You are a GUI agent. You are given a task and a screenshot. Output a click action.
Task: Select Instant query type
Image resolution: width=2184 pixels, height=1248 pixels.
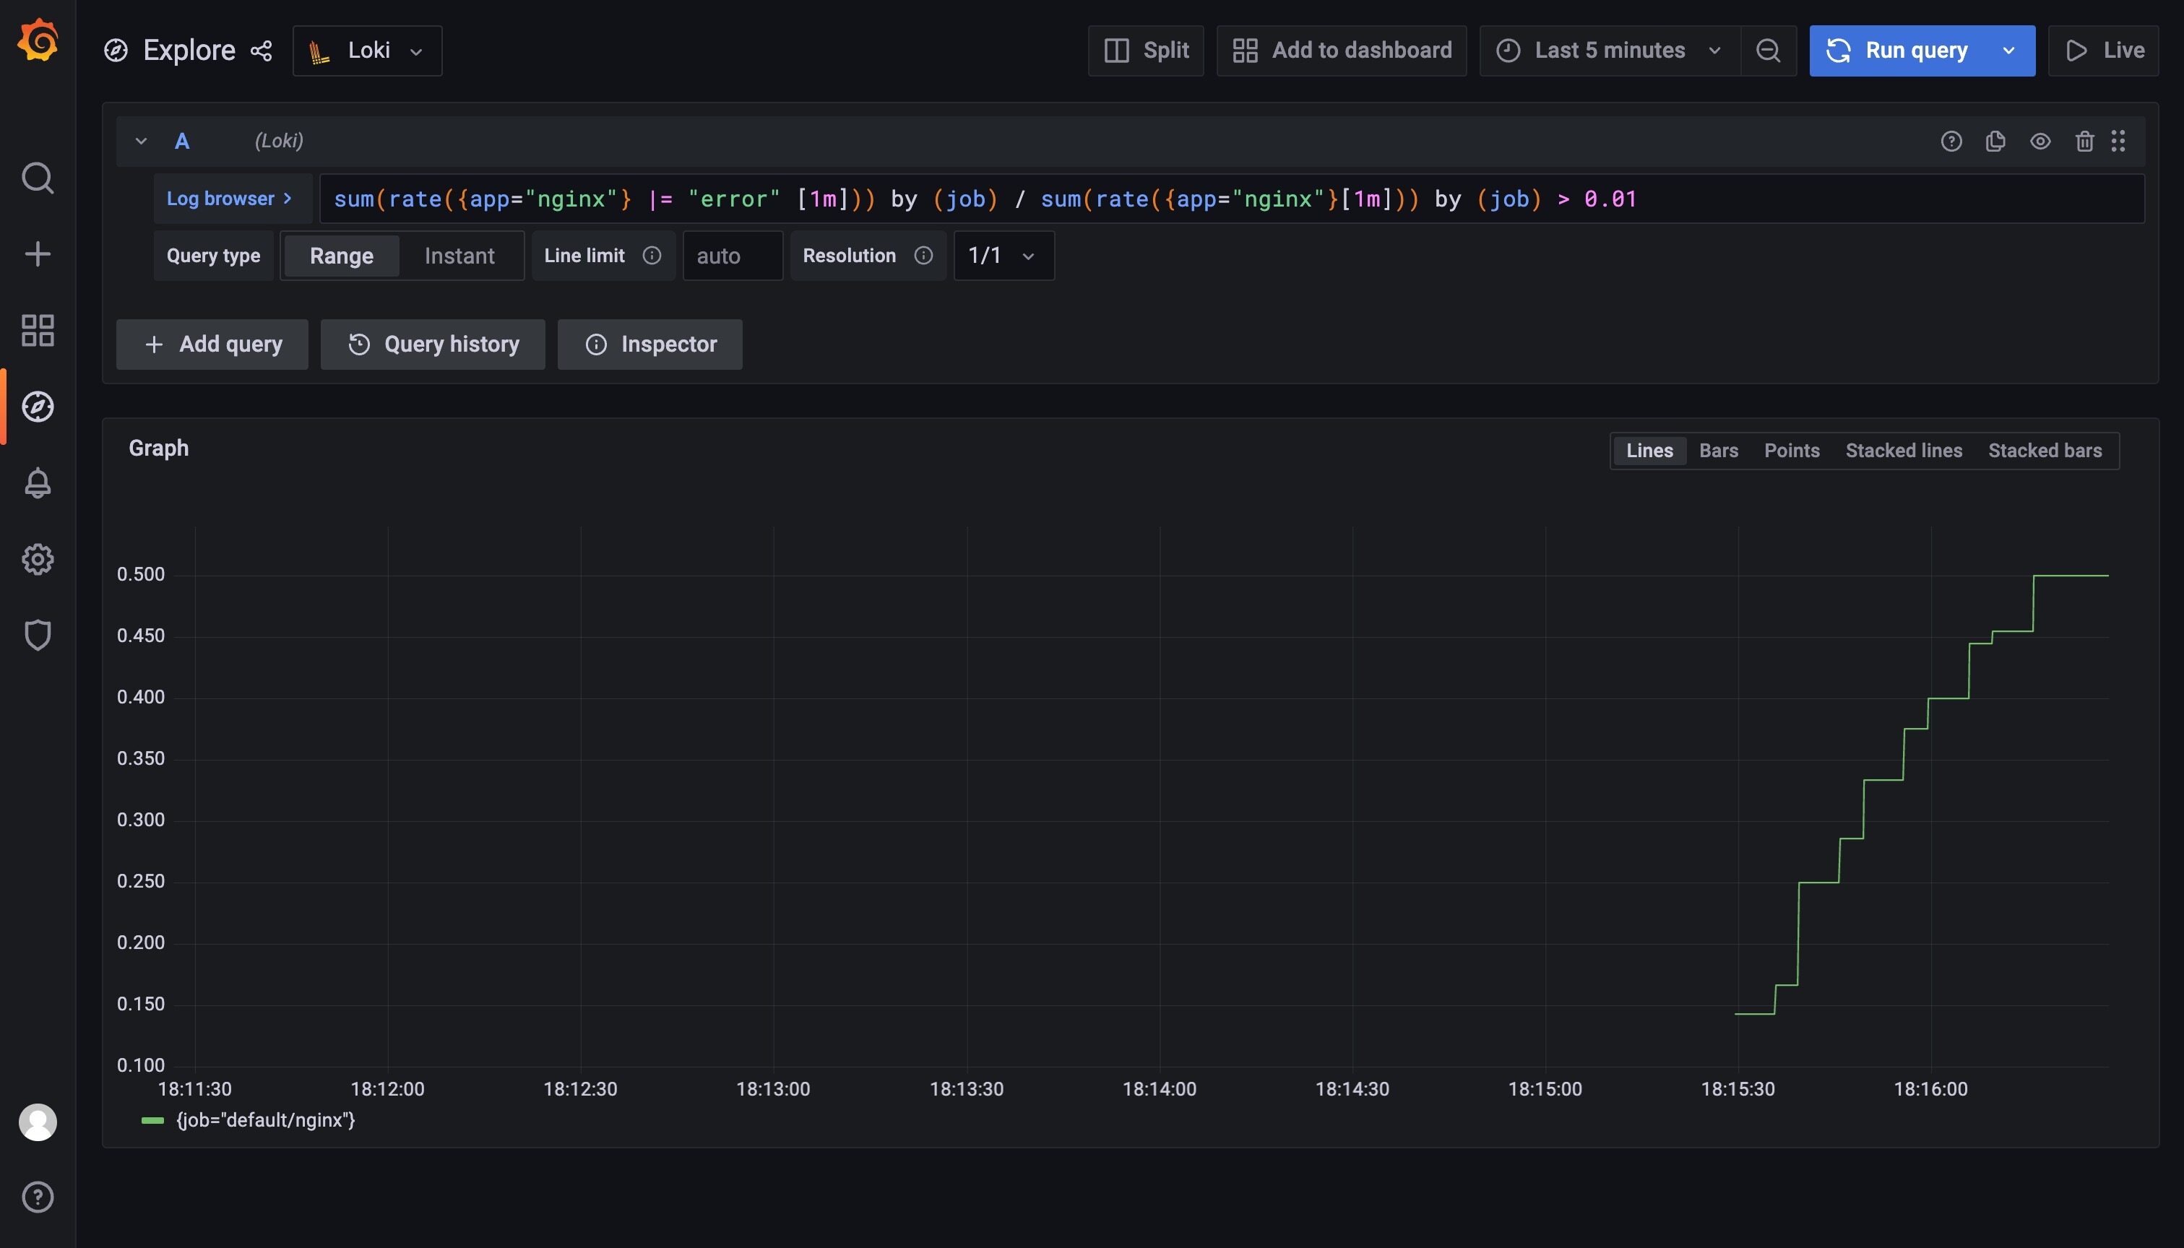[x=459, y=256]
